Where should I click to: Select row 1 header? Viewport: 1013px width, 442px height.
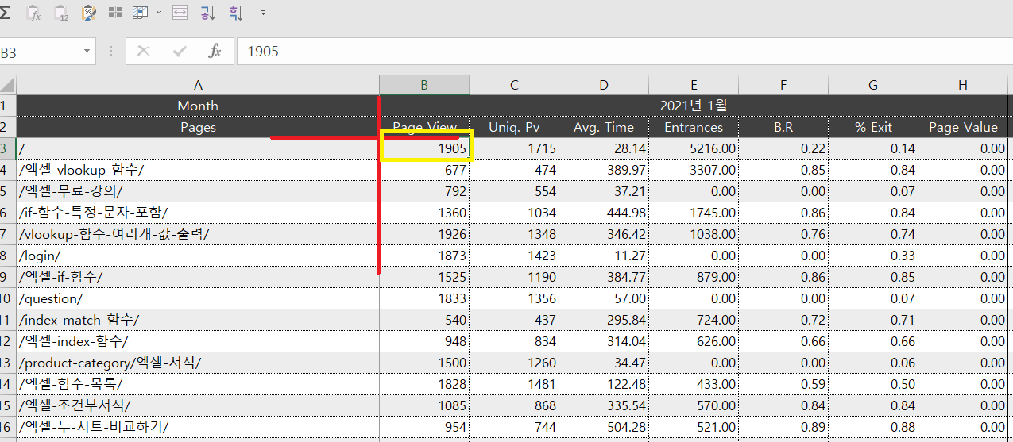coord(8,106)
